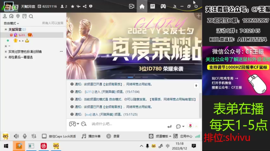Open the game controller tab
Screen dimensions: 270x151
click(163, 6)
